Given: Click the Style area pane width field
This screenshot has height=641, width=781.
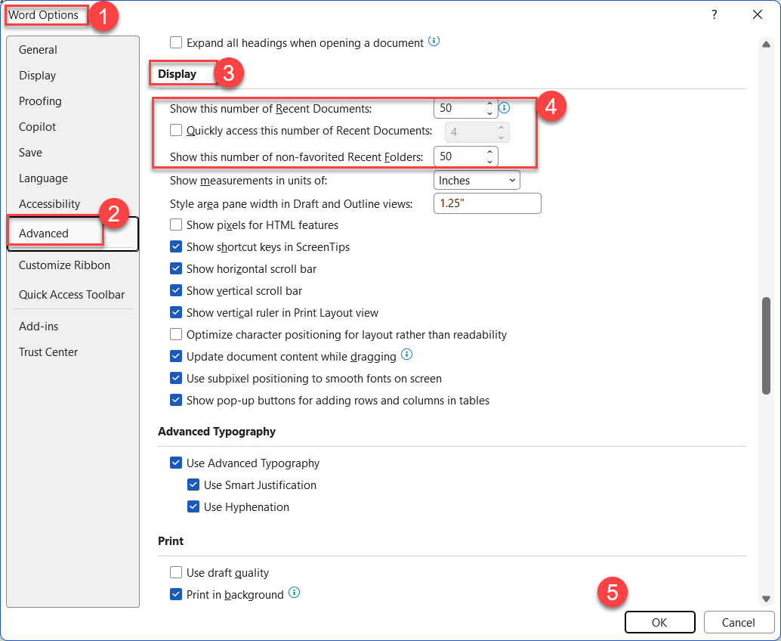Looking at the screenshot, I should pos(487,203).
